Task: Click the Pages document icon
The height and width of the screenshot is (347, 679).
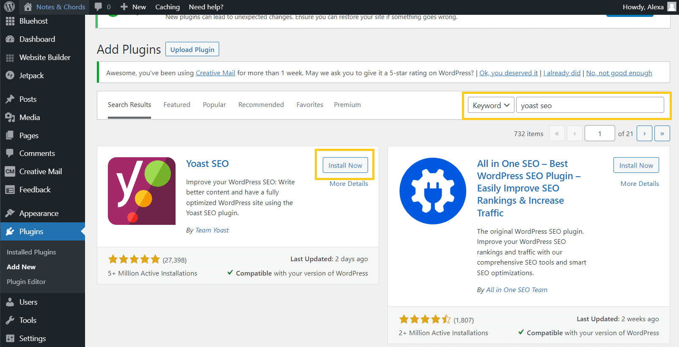Action: pos(10,136)
